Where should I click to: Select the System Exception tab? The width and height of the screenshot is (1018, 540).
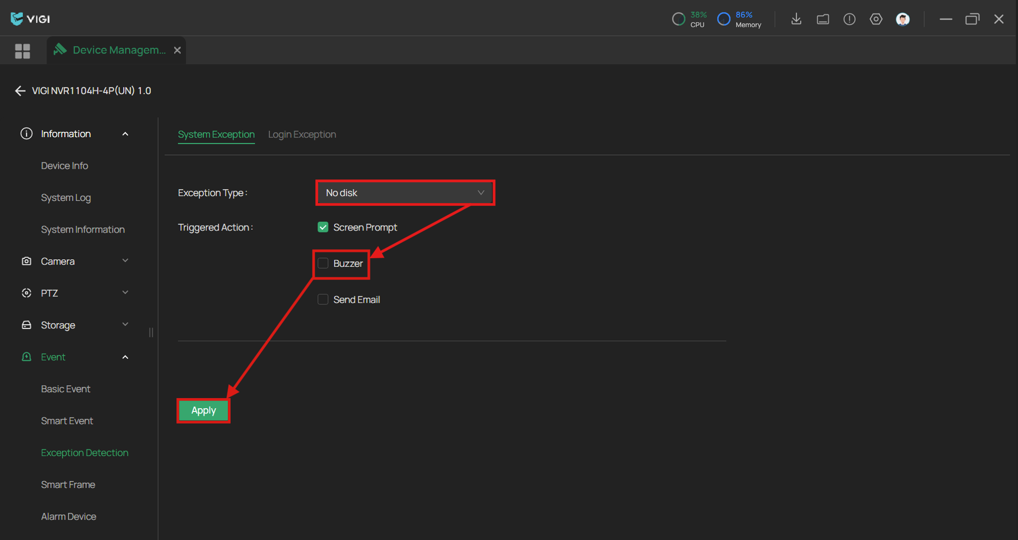(216, 134)
